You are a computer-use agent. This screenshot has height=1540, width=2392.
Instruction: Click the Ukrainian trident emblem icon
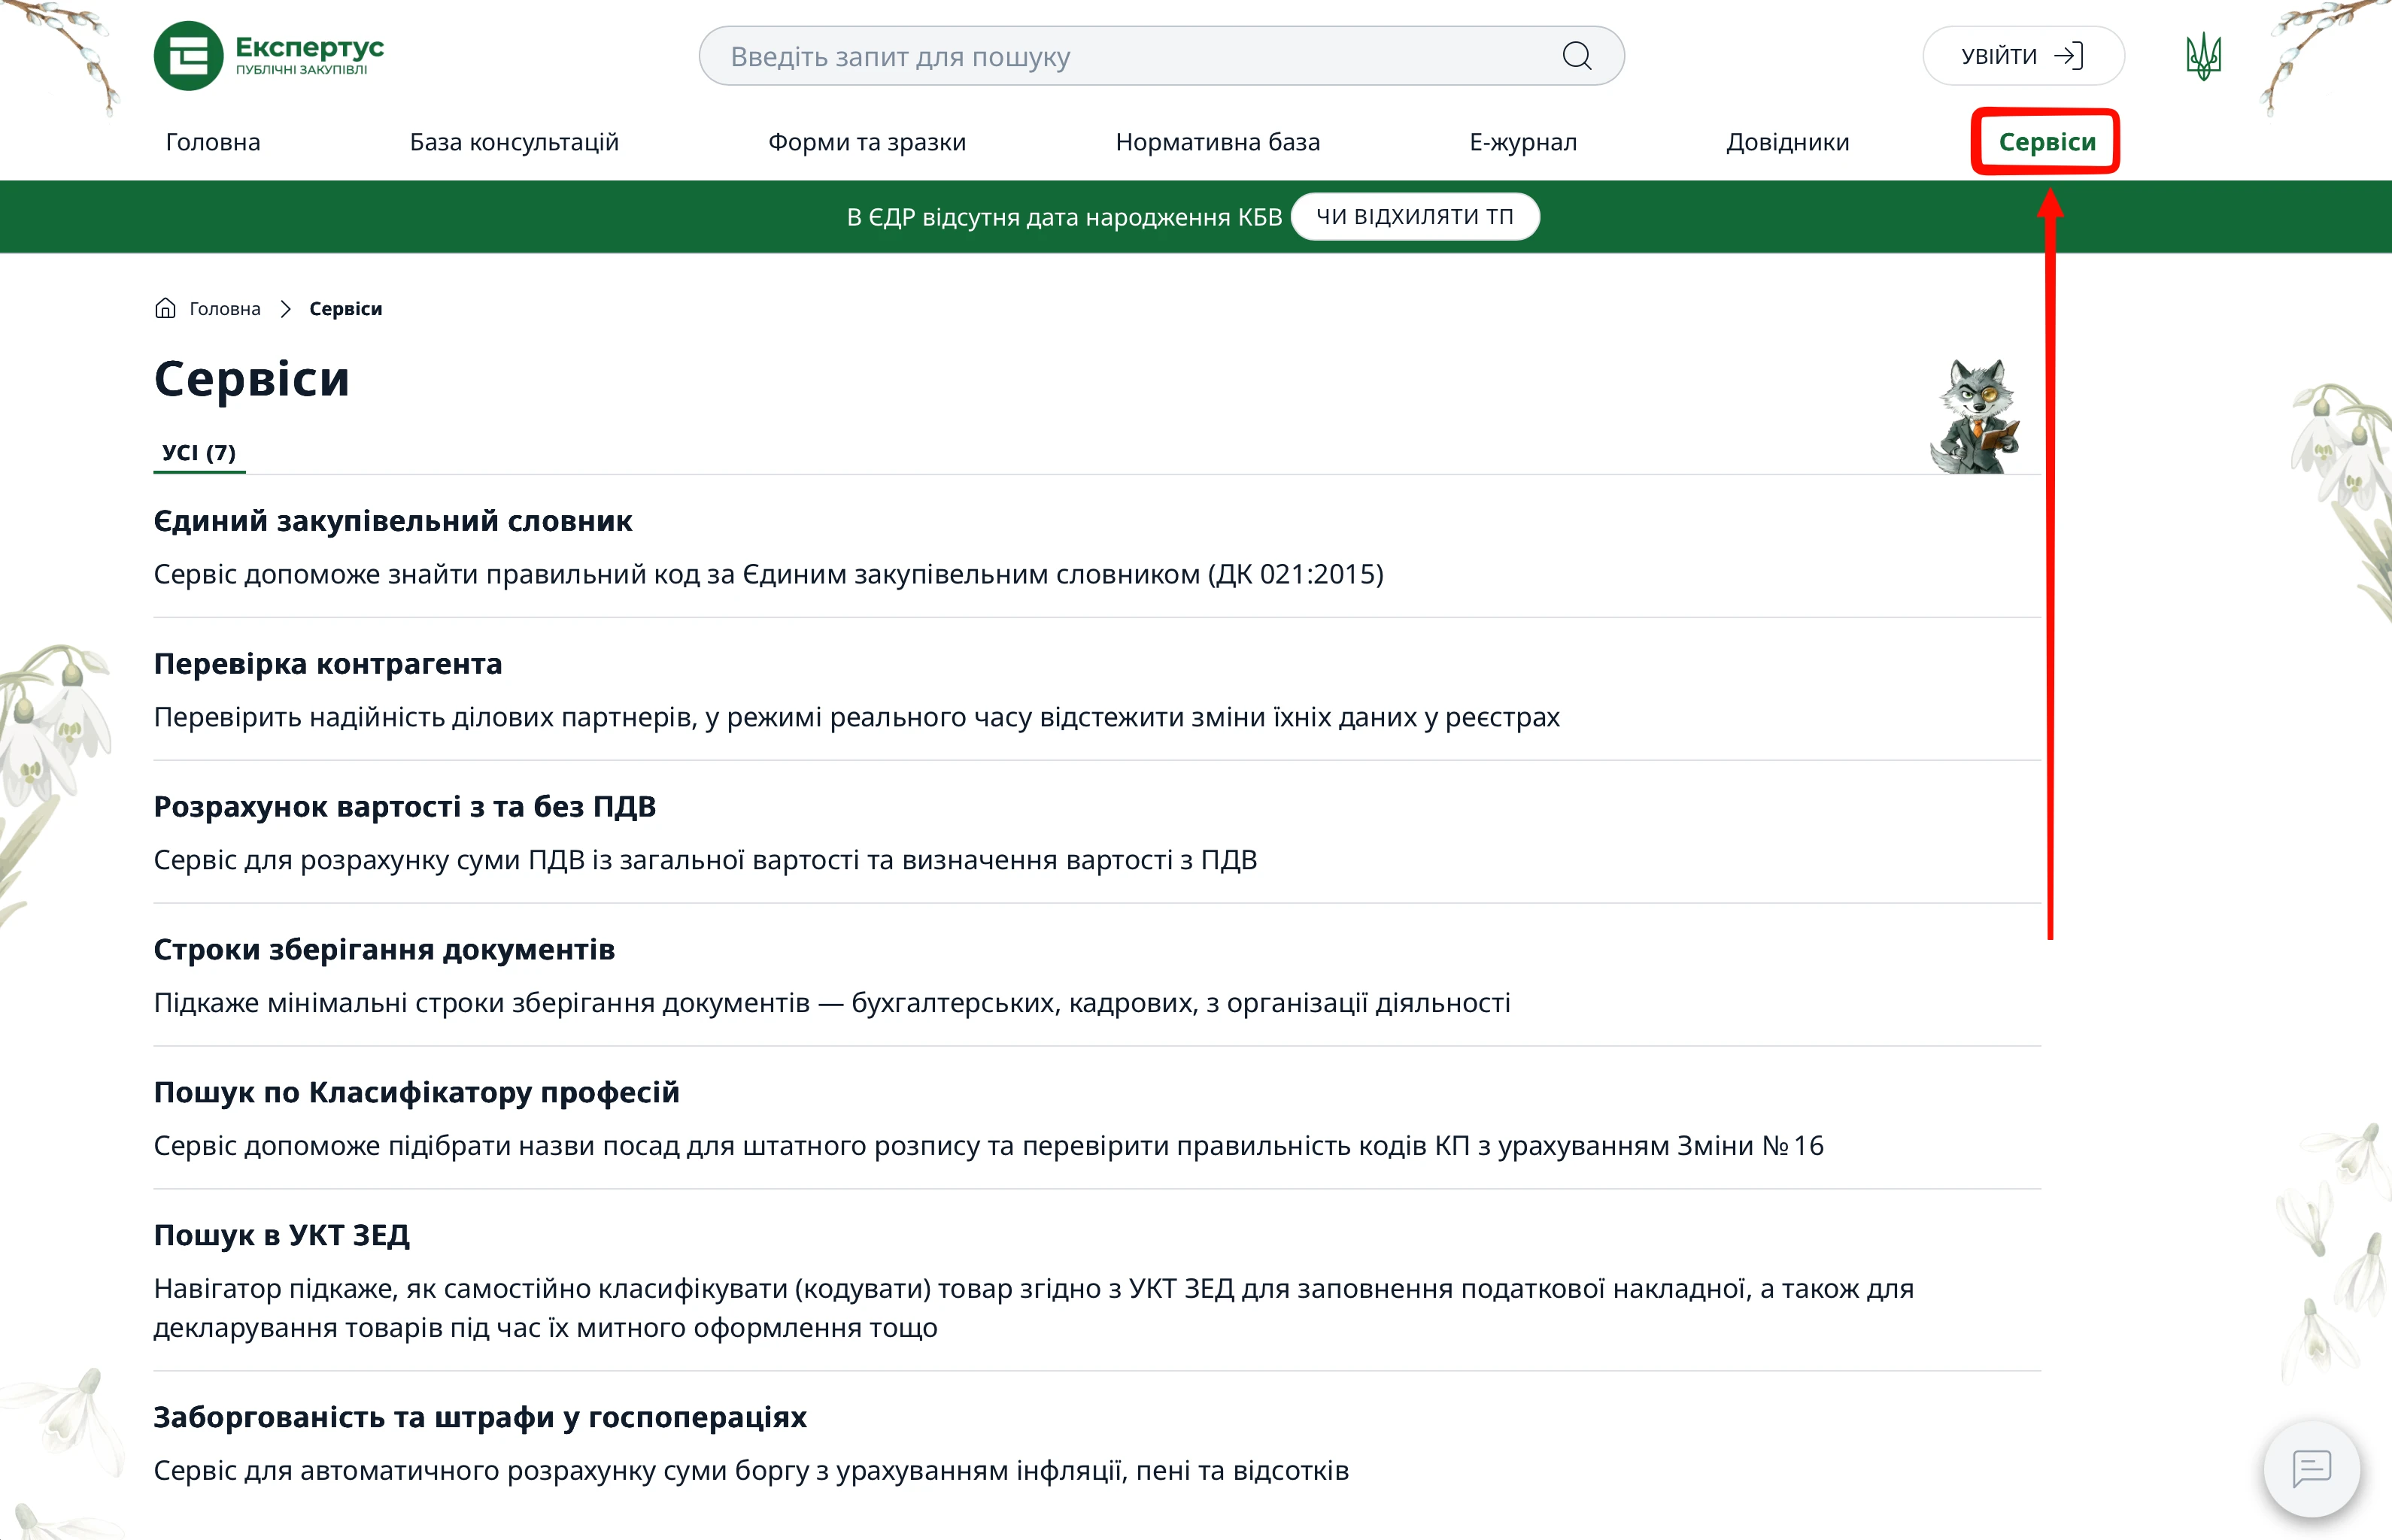(x=2203, y=56)
